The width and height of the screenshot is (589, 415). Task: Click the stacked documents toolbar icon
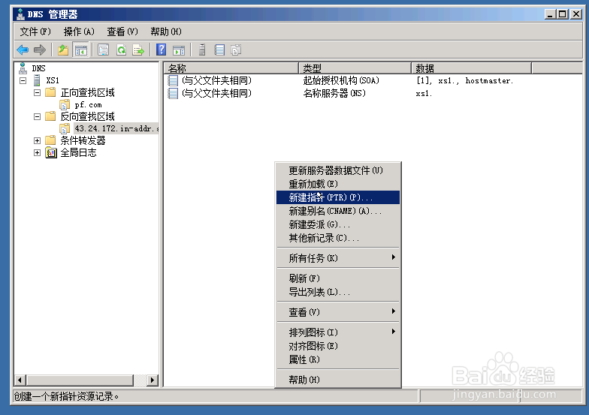236,50
